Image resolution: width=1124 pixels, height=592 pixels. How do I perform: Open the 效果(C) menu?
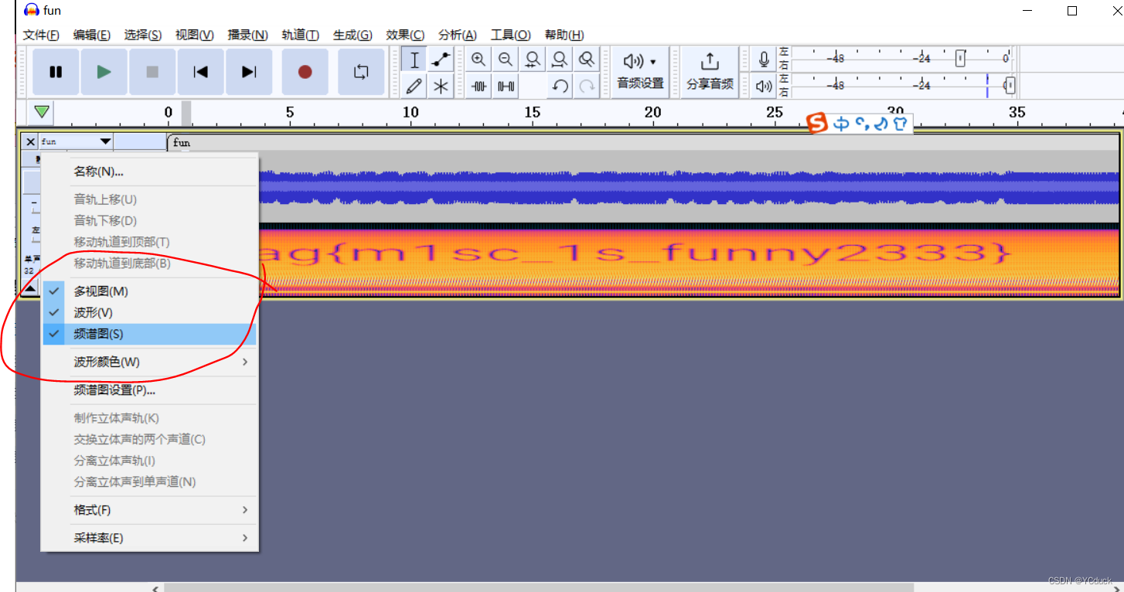pos(405,35)
